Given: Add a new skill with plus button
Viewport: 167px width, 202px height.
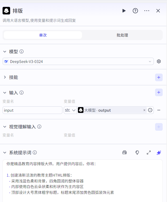Looking at the screenshot, I should [x=159, y=77].
